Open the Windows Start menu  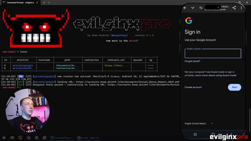coord(4,138)
